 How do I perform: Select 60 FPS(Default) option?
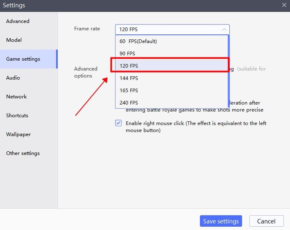[172, 41]
